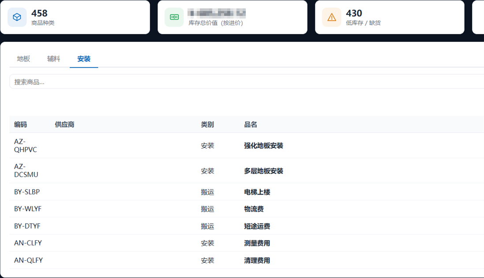Select code BY-SLBP in the table
This screenshot has height=278, width=484.
[27, 192]
